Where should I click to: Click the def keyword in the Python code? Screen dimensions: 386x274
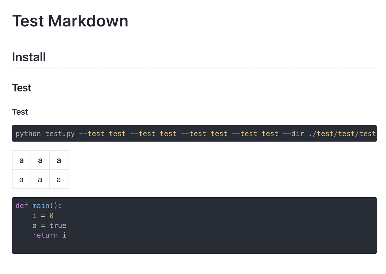pyautogui.click(x=22, y=206)
